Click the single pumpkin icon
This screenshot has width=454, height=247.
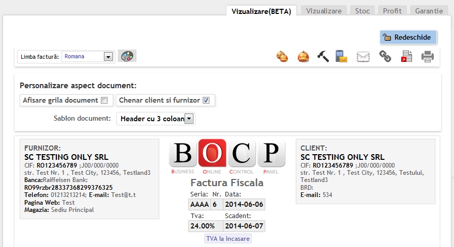point(303,56)
